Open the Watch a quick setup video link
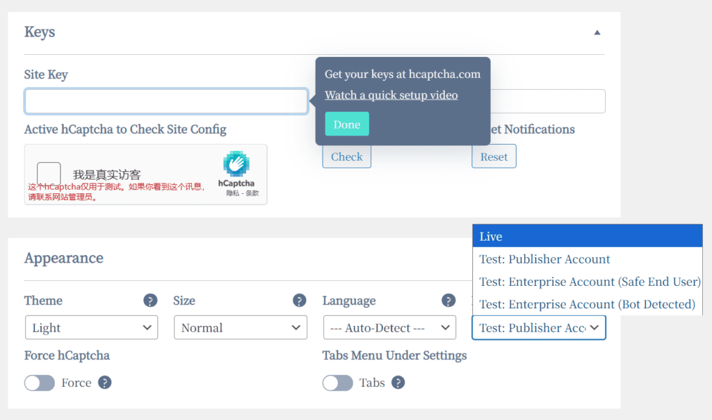The width and height of the screenshot is (712, 420). click(391, 95)
